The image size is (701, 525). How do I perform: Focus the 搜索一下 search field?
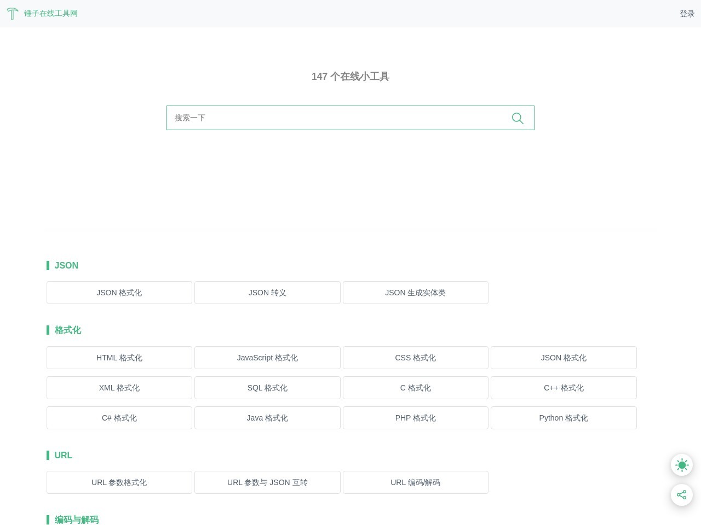click(x=350, y=118)
